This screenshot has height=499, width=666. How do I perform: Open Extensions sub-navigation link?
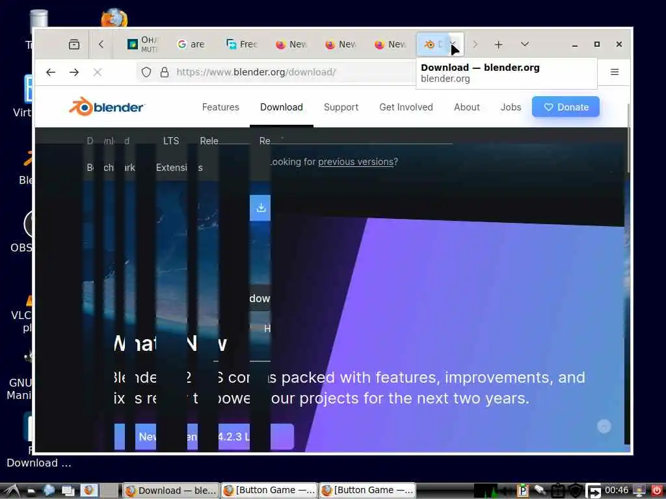[179, 168]
